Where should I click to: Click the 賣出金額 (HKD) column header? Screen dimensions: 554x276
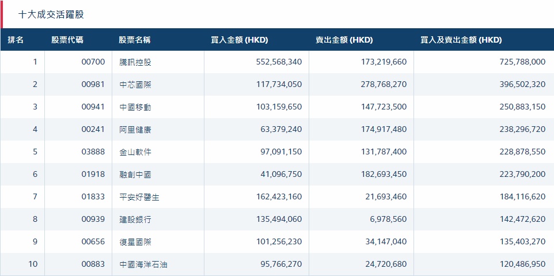pos(344,40)
